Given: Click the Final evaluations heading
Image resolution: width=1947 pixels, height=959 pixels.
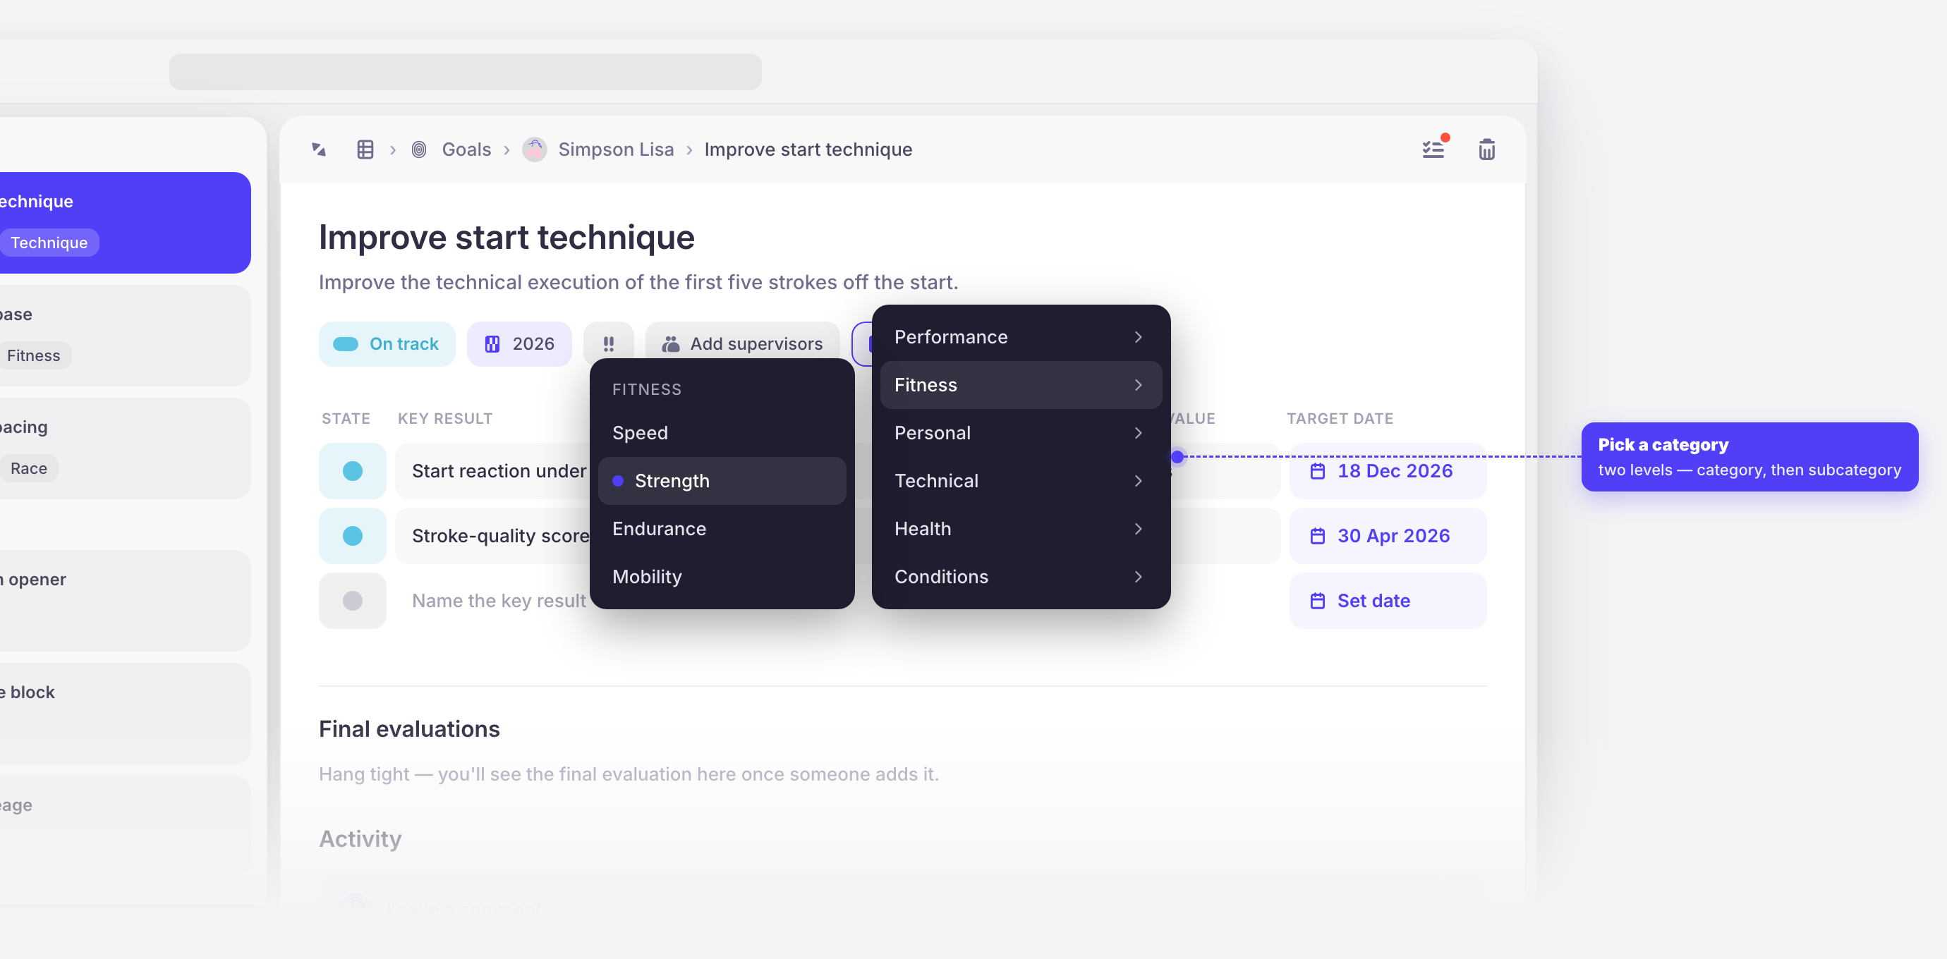Looking at the screenshot, I should coord(409,729).
